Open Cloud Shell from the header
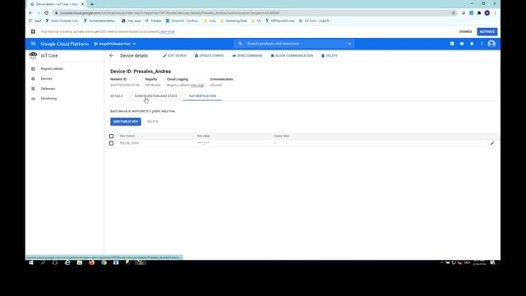The image size is (526, 296). point(452,44)
